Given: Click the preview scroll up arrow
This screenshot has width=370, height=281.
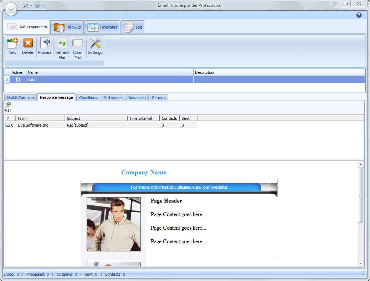Looking at the screenshot, I should tap(360, 164).
